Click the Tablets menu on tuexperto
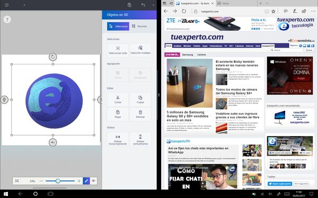Screen dimensions: 318x198 click(x=197, y=46)
